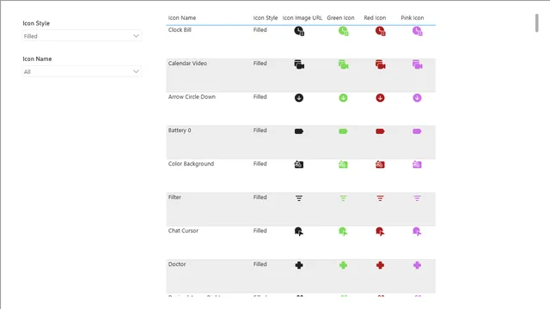
Task: Click the black Clock Bill icon
Action: click(299, 31)
